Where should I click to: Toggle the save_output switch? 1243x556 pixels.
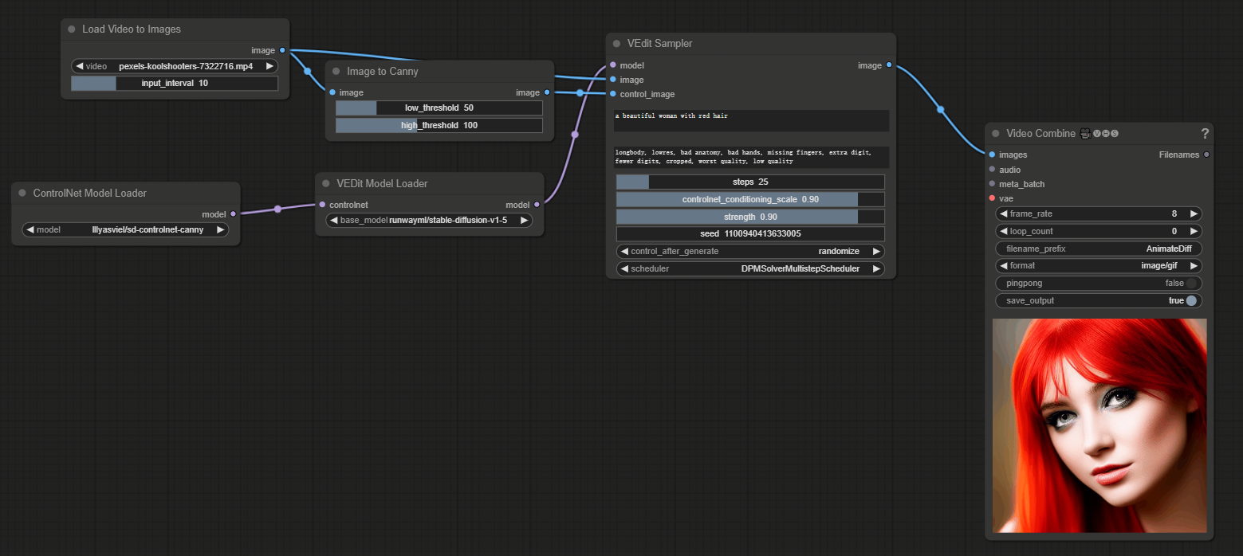coord(1191,301)
